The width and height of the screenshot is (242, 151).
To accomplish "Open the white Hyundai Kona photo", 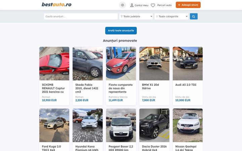I will click(x=88, y=125).
